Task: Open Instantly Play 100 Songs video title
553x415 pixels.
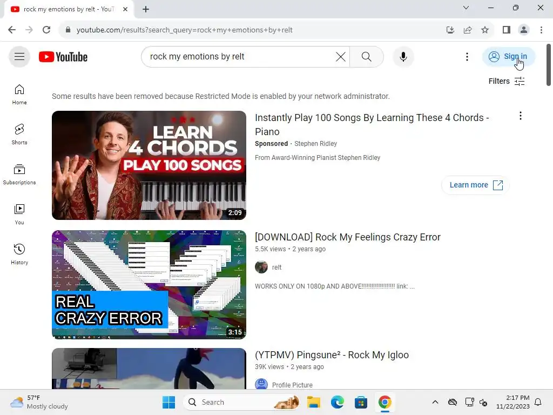Action: (x=372, y=124)
